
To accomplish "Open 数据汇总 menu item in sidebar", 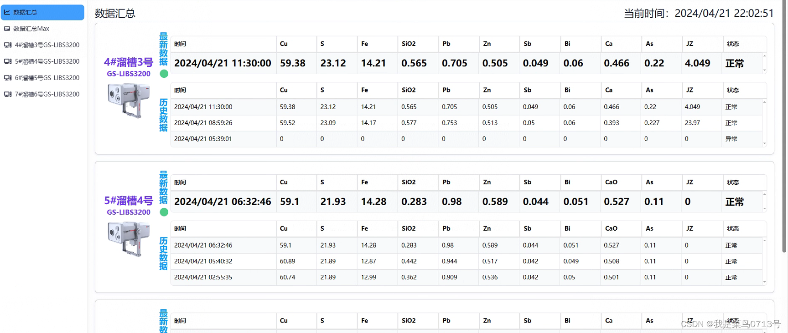I will [42, 12].
